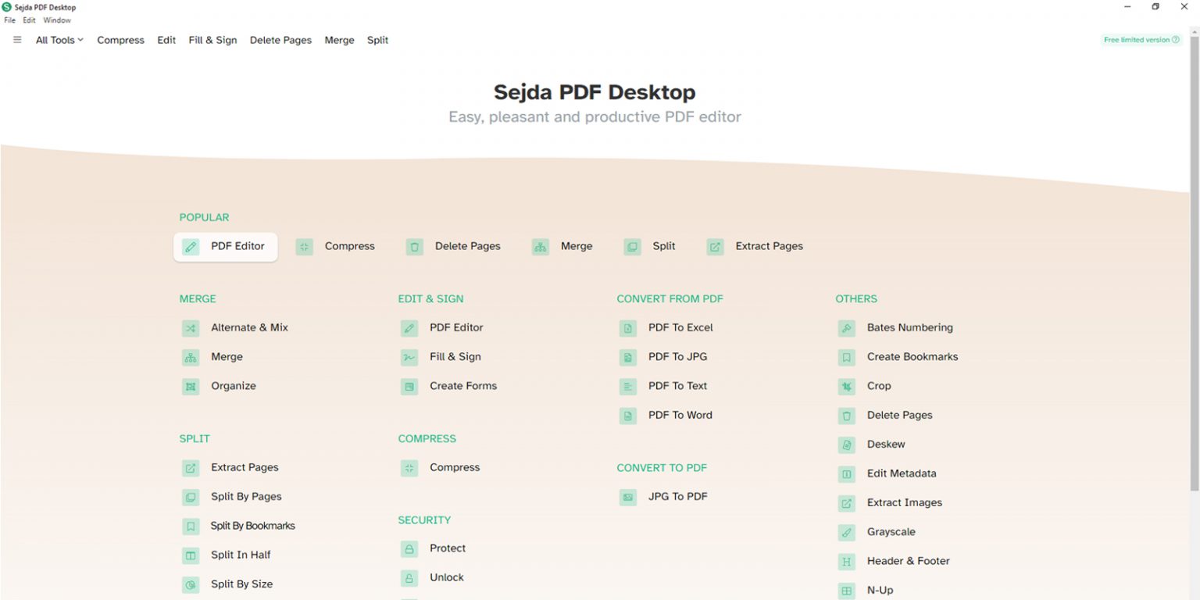The width and height of the screenshot is (1200, 600).
Task: Click the Organize icon under Merge
Action: pyautogui.click(x=191, y=387)
